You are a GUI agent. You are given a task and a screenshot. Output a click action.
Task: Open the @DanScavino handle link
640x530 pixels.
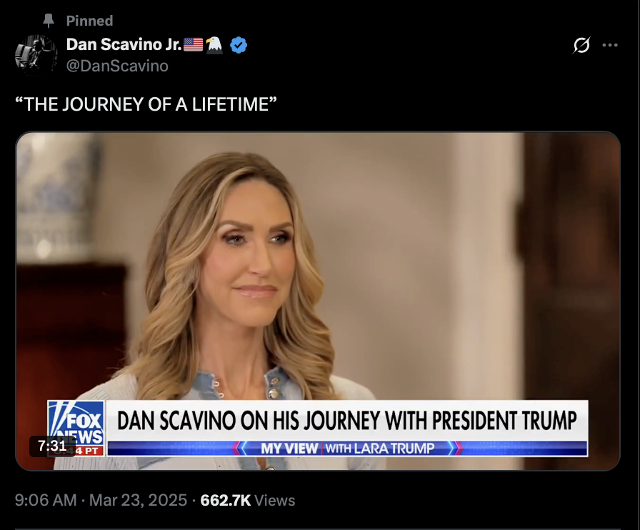click(117, 66)
